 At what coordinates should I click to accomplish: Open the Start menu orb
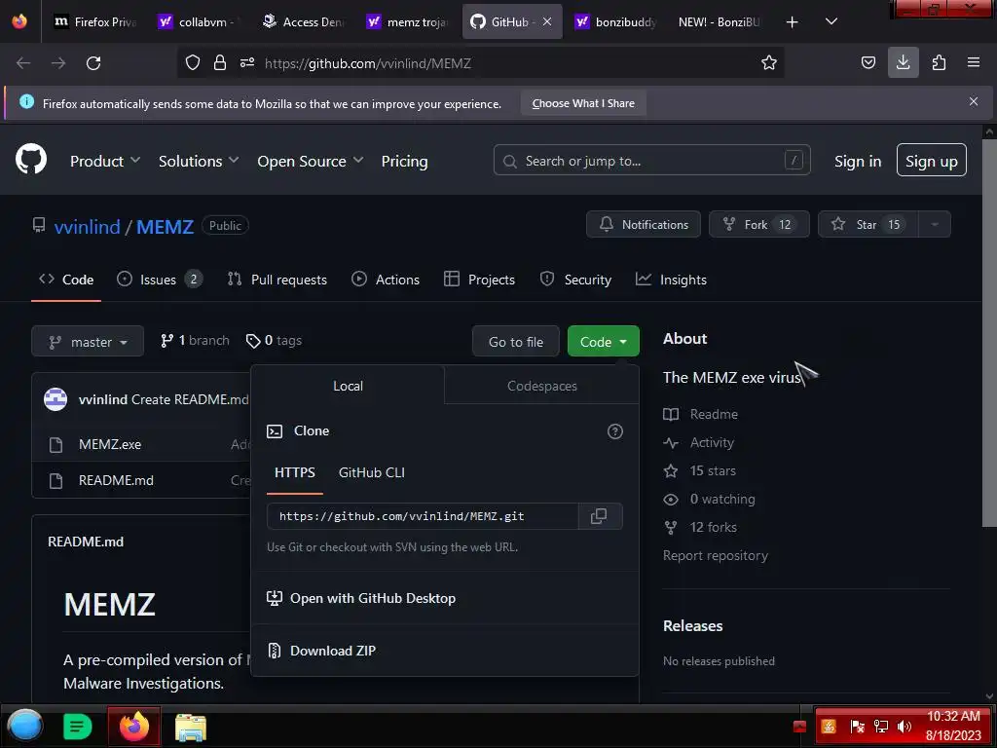(x=24, y=726)
